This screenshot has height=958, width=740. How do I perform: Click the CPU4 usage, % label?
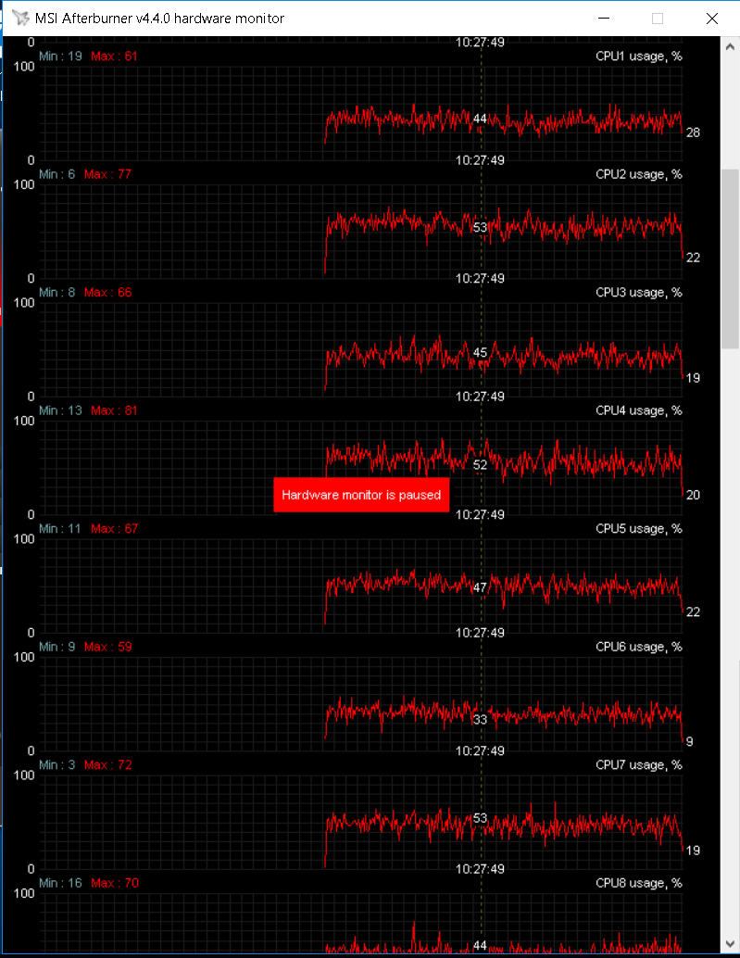tap(639, 410)
